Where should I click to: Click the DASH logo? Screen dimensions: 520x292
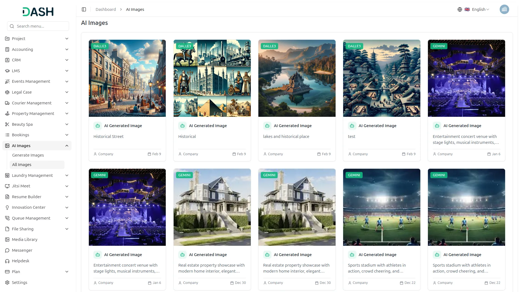pos(38,12)
